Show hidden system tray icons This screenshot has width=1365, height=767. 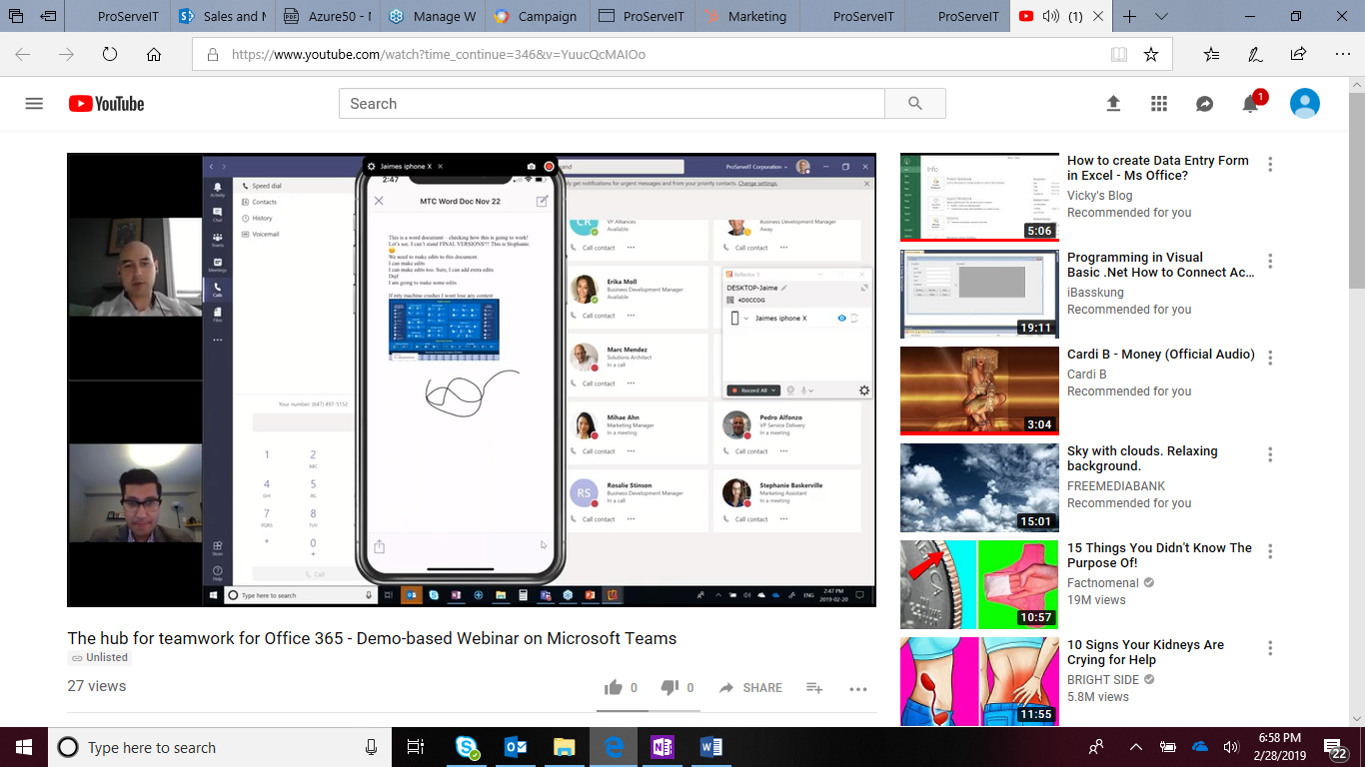[x=1136, y=747]
